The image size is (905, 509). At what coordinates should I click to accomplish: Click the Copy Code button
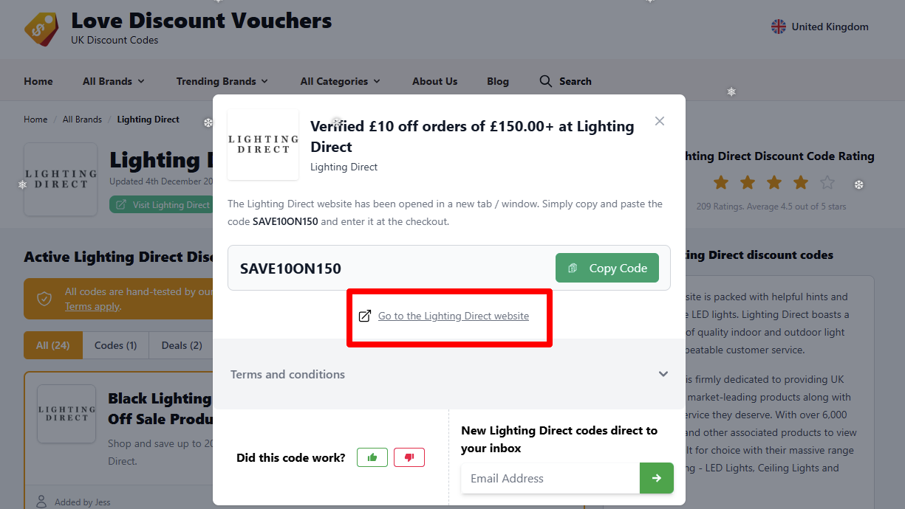click(607, 268)
